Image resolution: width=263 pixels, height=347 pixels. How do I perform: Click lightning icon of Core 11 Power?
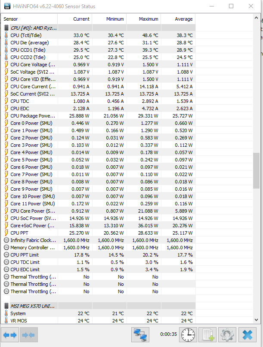(x=6, y=204)
